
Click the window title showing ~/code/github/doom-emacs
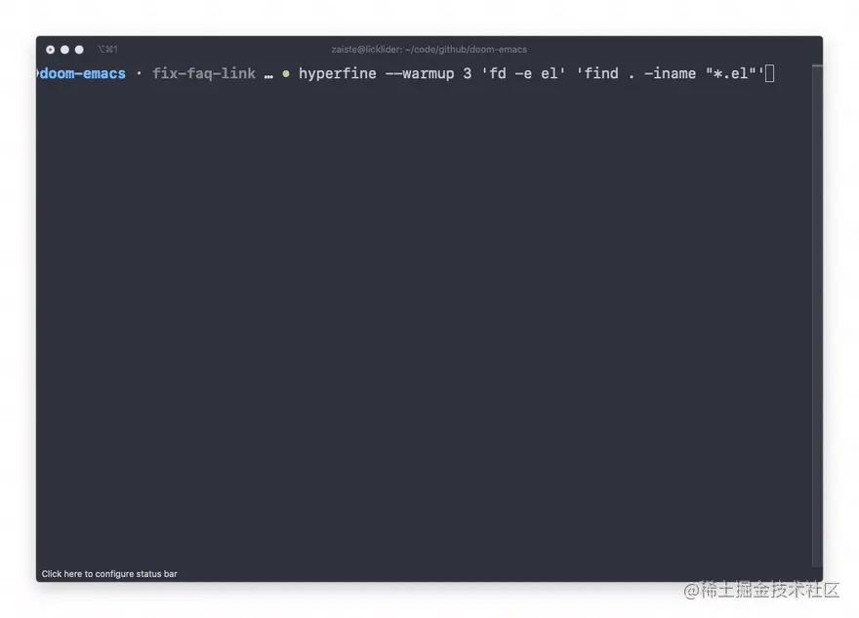(x=429, y=50)
